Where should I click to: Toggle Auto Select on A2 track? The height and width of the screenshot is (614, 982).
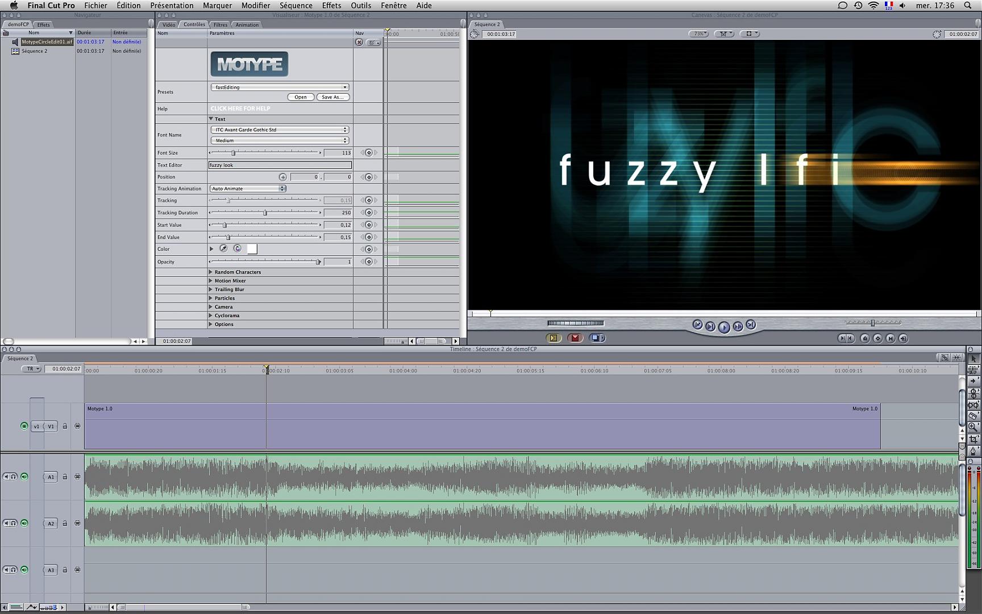click(77, 523)
